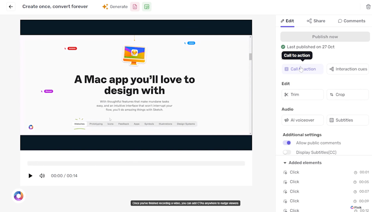Click the Publish now button

[325, 37]
